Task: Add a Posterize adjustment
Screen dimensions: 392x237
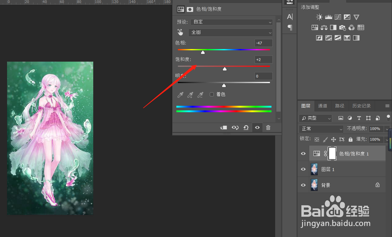Action: [x=329, y=38]
